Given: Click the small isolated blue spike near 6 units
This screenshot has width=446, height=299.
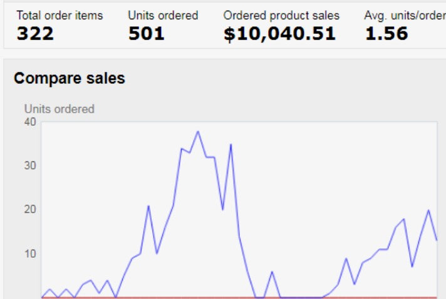Looking at the screenshot, I should pyautogui.click(x=272, y=271).
